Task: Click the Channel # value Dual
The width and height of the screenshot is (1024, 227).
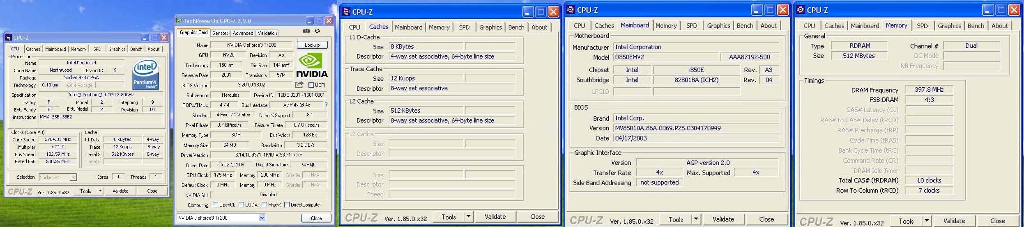Action: 971,46
